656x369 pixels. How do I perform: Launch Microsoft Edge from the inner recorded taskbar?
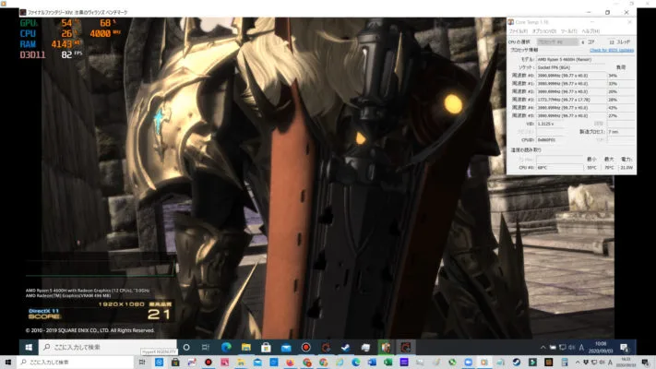click(226, 347)
